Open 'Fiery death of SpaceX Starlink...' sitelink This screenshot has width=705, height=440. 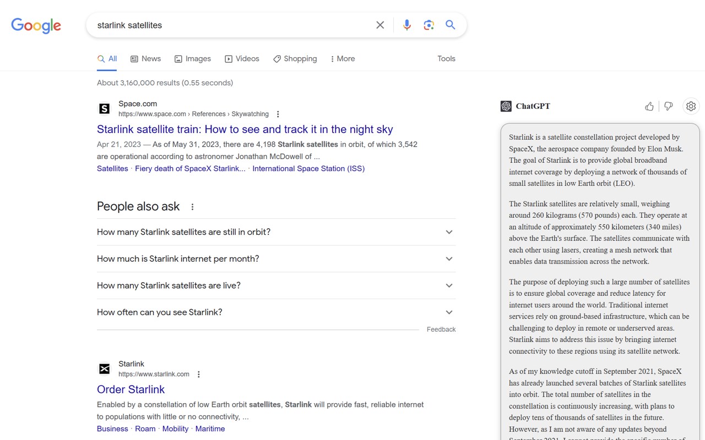(x=190, y=169)
